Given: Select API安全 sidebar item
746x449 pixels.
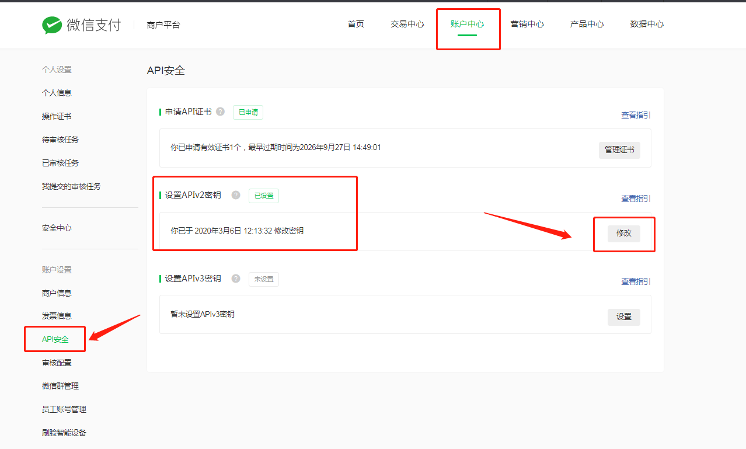Looking at the screenshot, I should [55, 339].
